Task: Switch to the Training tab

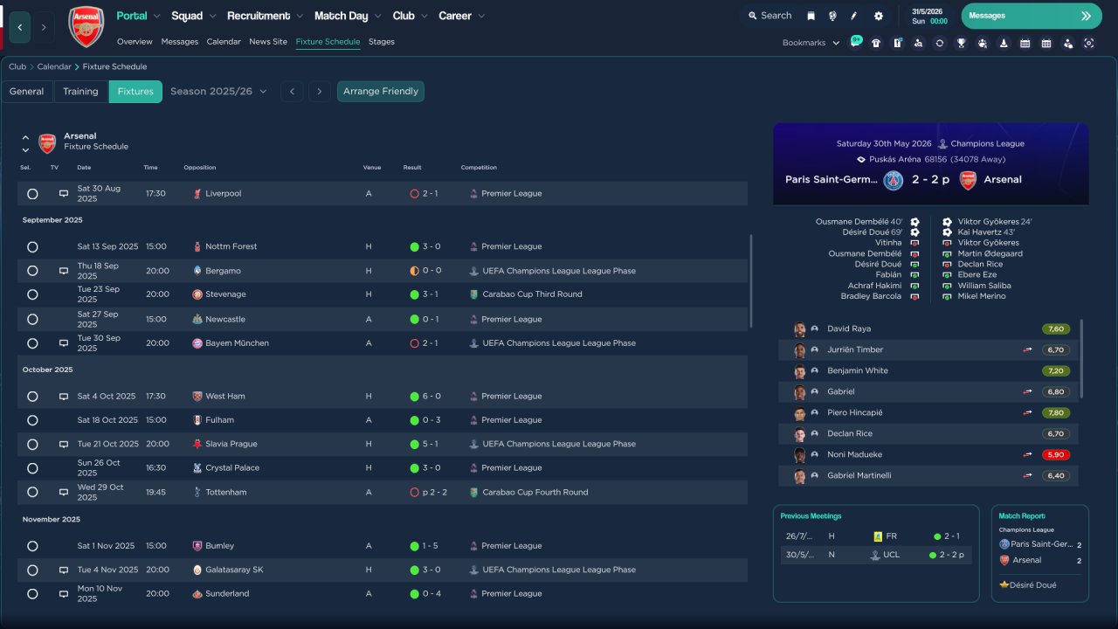Action: tap(80, 92)
